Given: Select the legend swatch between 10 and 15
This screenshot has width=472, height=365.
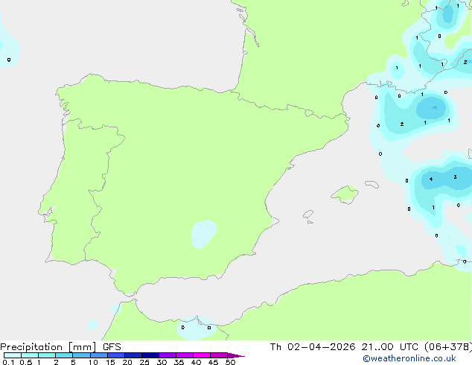Looking at the screenshot, I should click(x=98, y=355).
